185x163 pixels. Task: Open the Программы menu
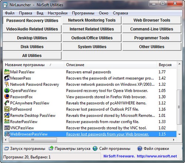(x=83, y=13)
